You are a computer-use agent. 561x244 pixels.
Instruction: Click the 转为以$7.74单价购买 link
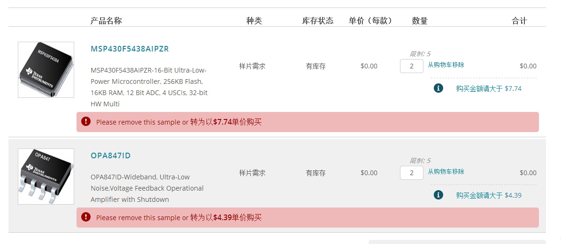pos(226,122)
